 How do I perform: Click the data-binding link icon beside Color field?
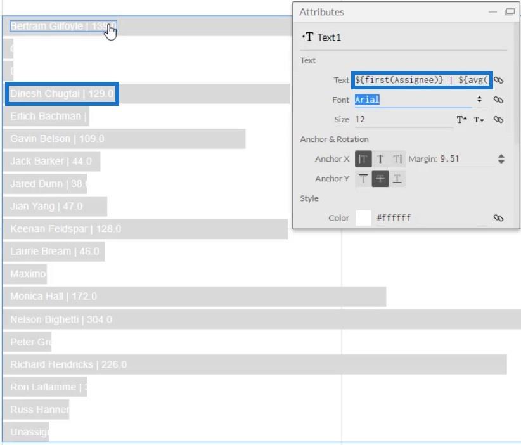[498, 218]
